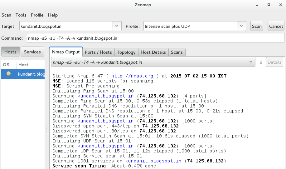Show the Services list
286x169 pixels.
32,52
